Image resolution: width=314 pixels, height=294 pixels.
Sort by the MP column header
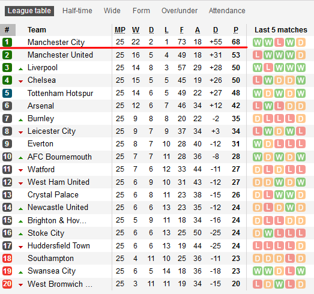[x=120, y=30]
